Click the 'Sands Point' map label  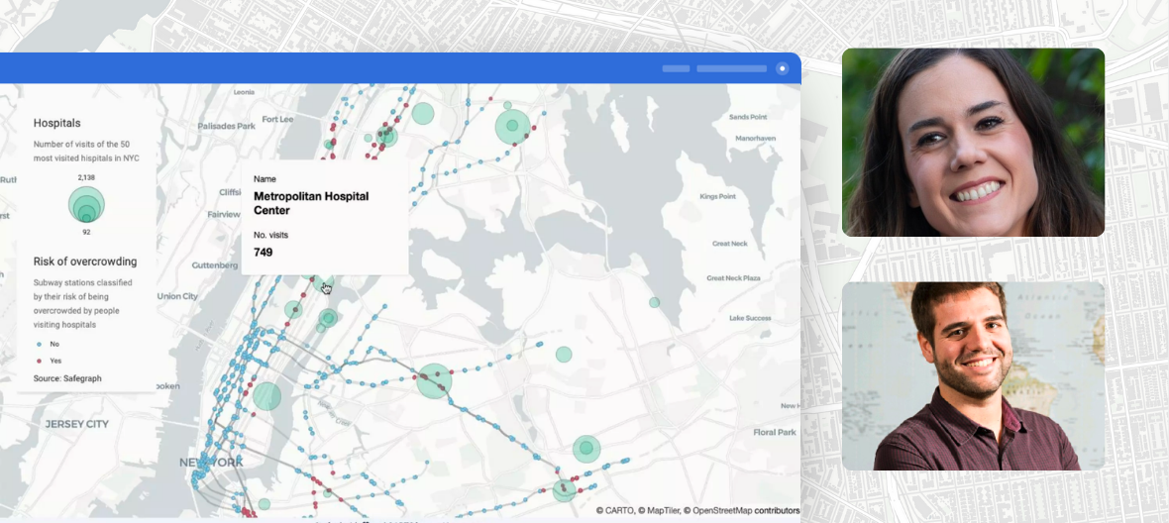[748, 117]
